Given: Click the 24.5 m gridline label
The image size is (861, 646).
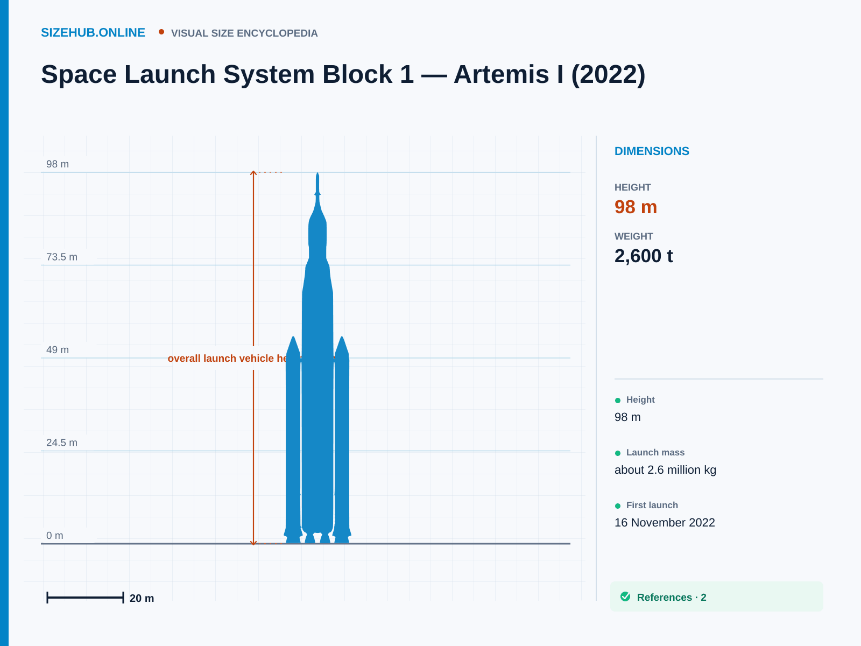Looking at the screenshot, I should point(62,443).
